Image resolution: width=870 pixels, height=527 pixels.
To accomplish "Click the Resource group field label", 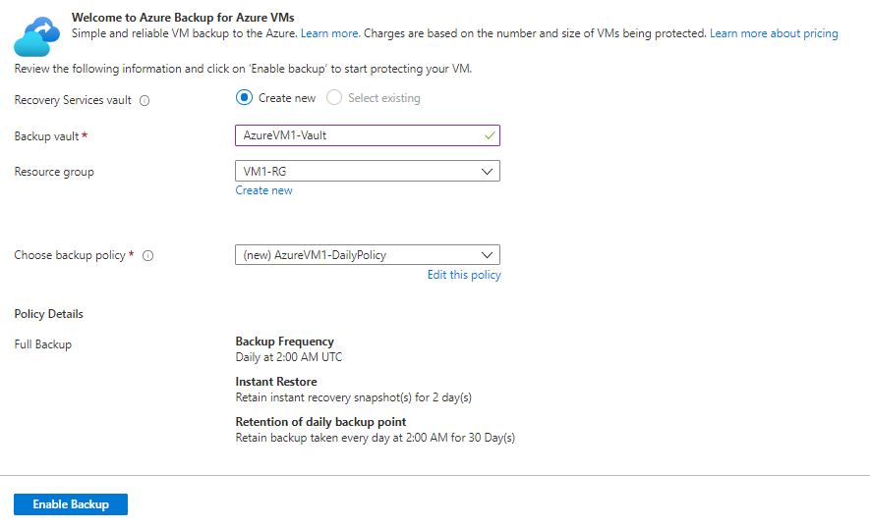I will 54,173.
